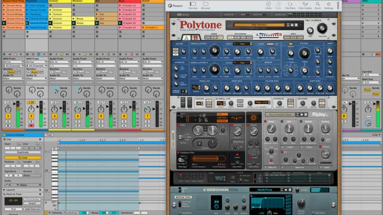Launch the Drums Bridge clip
Viewport: 383px width, 215px height.
click(x=4, y=14)
